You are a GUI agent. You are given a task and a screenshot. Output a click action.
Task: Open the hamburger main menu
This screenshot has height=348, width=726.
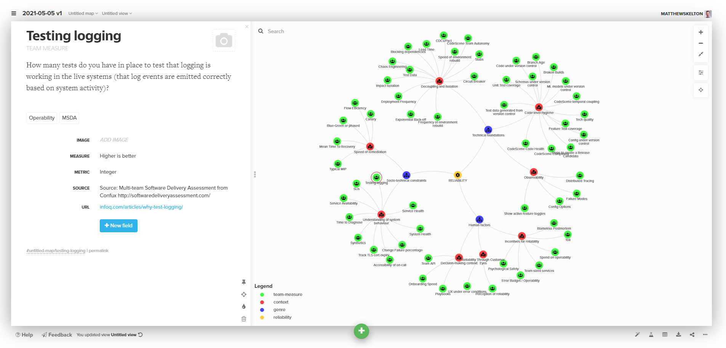pyautogui.click(x=14, y=13)
